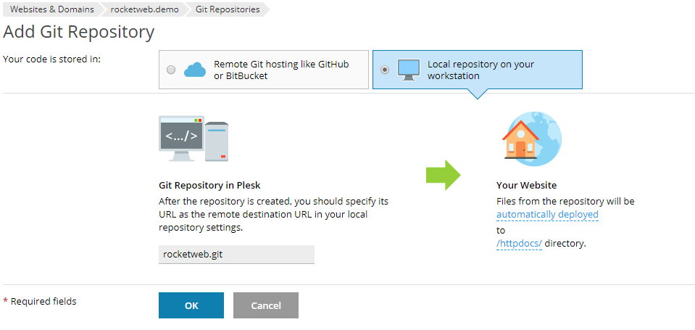This screenshot has width=695, height=330.
Task: Select the Local repository radio button
Action: [385, 70]
